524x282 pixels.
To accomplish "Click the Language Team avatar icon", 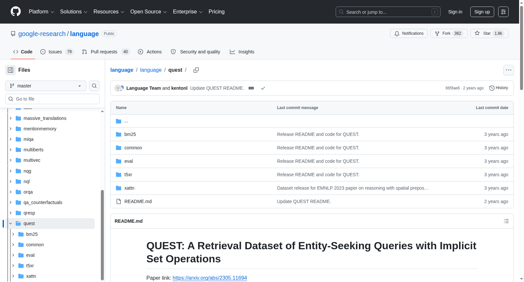I will (118, 88).
